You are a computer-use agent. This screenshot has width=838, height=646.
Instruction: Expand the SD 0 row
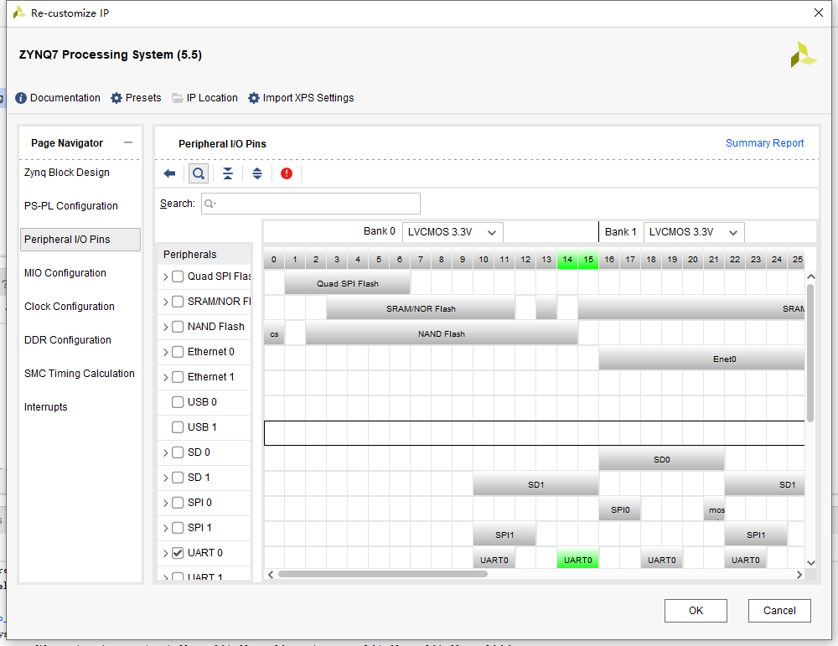pyautogui.click(x=166, y=452)
